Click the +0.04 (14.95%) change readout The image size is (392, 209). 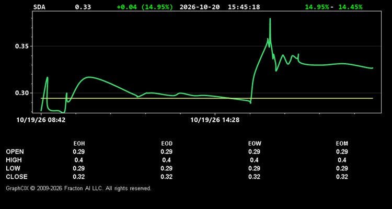[145, 7]
